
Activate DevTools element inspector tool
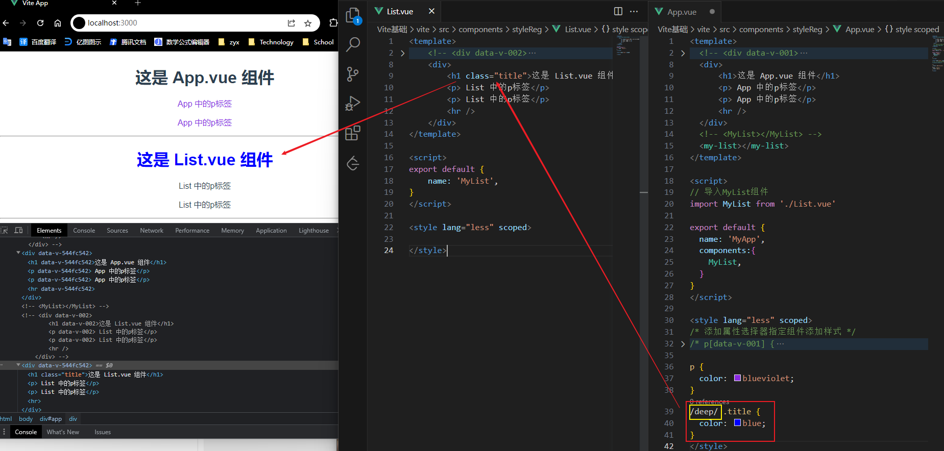5,231
